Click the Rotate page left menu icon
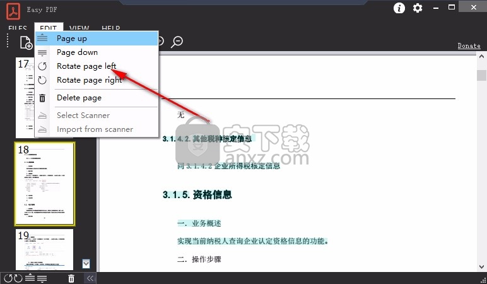Image resolution: width=487 pixels, height=284 pixels. (x=42, y=66)
